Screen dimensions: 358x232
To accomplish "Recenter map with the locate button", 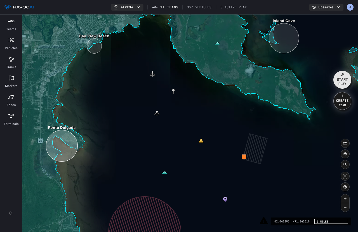I will [x=345, y=187].
